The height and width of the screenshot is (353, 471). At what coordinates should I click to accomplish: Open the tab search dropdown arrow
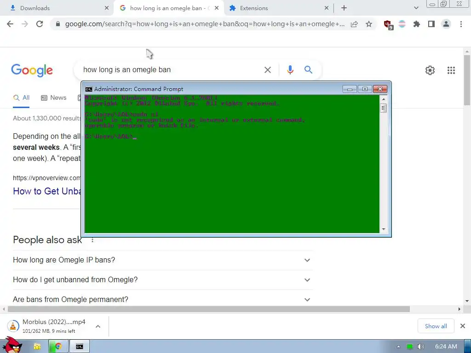[x=416, y=8]
